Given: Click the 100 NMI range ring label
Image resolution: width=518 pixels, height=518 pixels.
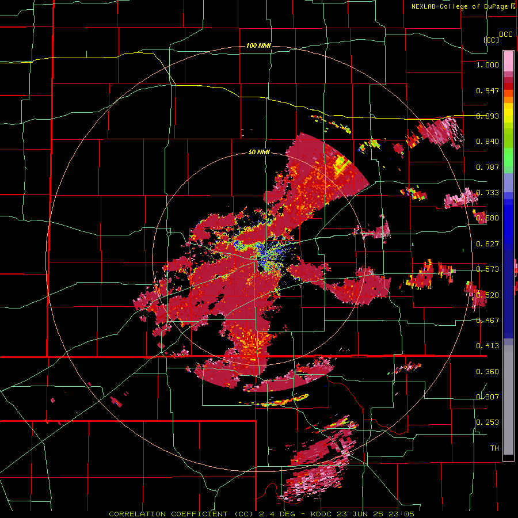Looking at the screenshot, I should (x=258, y=45).
